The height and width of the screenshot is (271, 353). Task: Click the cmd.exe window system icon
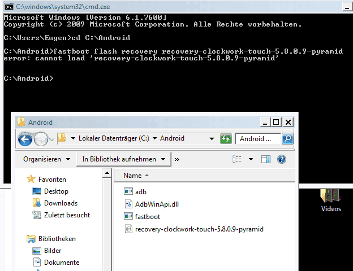(9, 7)
